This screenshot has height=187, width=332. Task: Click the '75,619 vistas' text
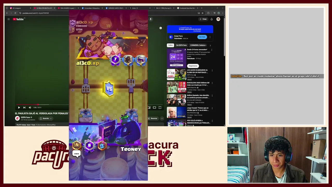(21, 125)
